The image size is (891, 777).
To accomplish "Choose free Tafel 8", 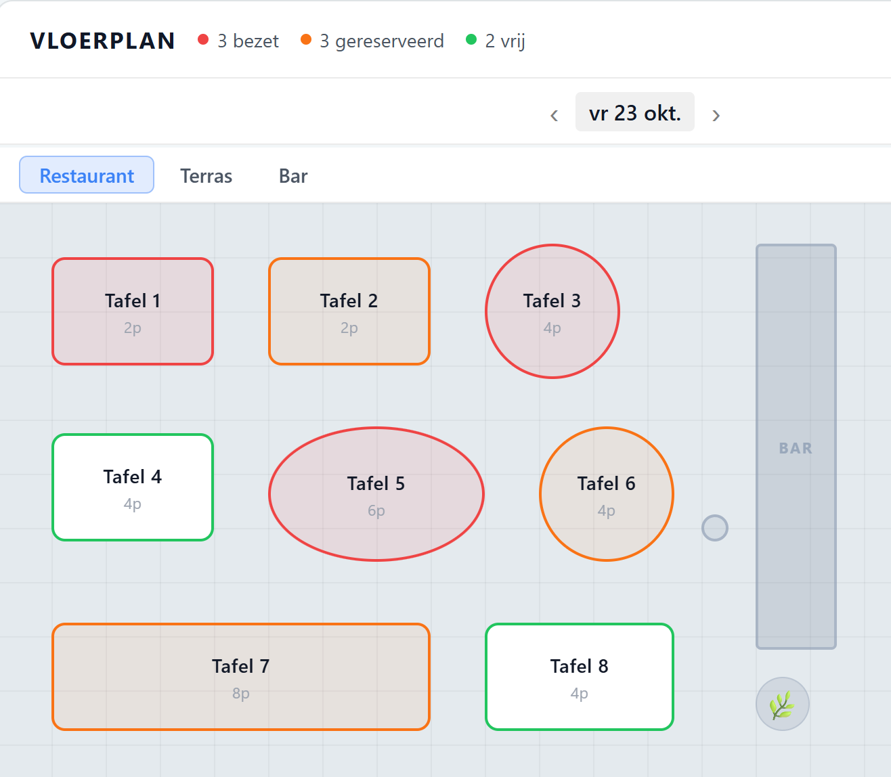I will 580,677.
